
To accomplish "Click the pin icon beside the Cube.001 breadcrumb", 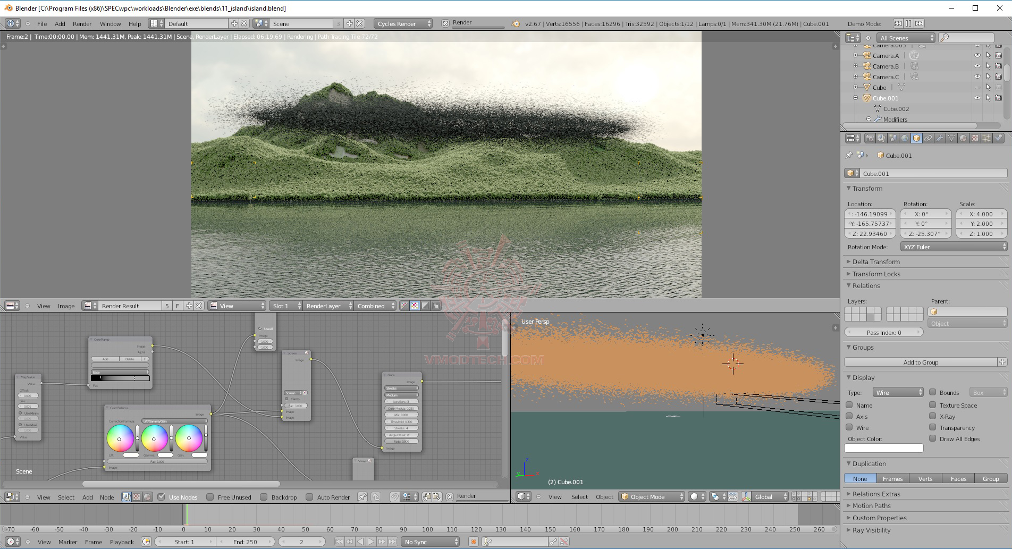I will (849, 155).
